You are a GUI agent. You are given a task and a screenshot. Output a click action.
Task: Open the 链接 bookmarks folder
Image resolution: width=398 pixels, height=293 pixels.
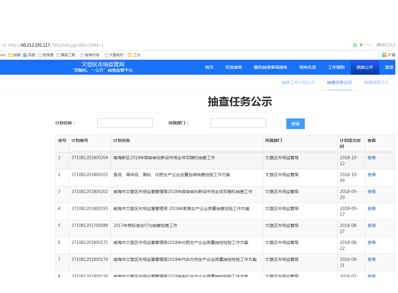tap(14, 55)
